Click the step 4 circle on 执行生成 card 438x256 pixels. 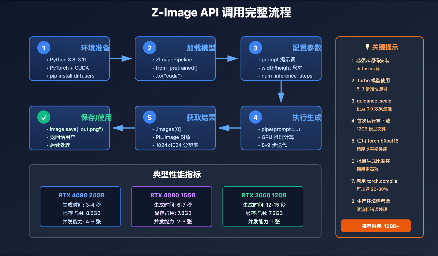pyautogui.click(x=255, y=117)
